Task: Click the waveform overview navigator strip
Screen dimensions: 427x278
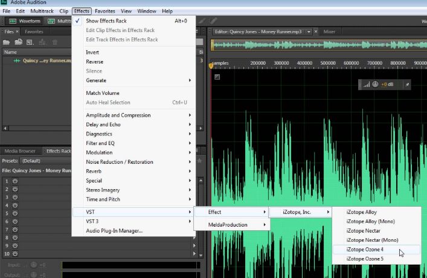Action: (x=319, y=45)
